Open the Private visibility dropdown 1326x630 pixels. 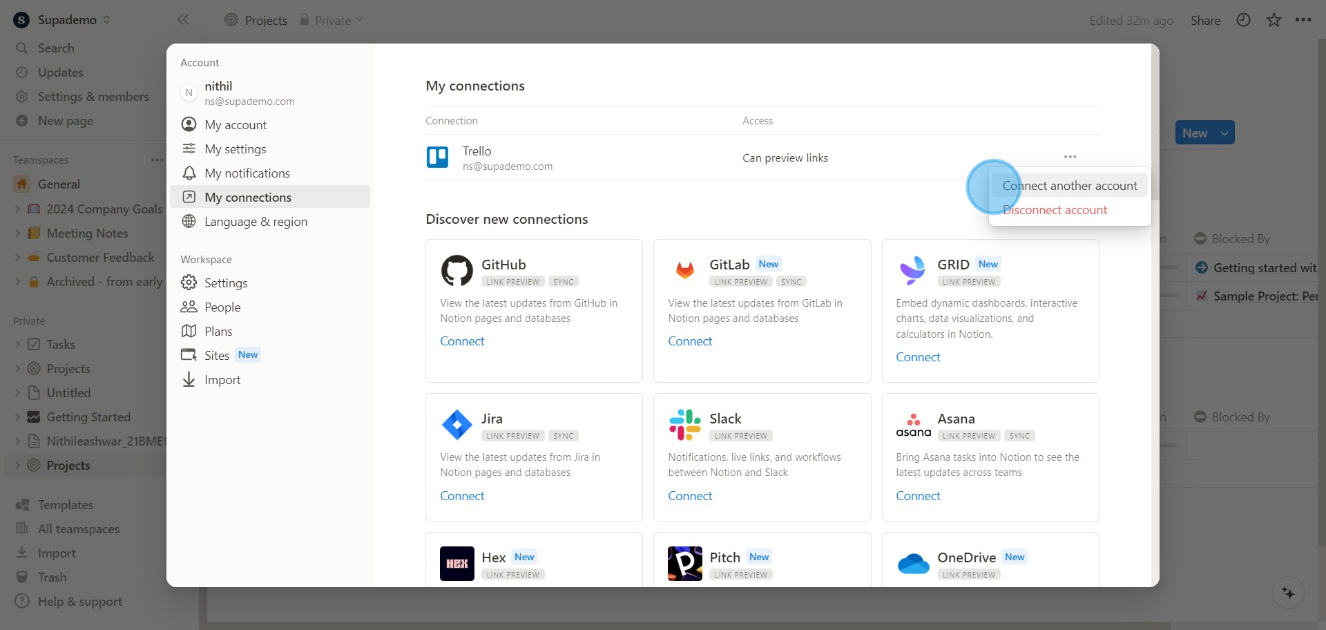pos(331,20)
